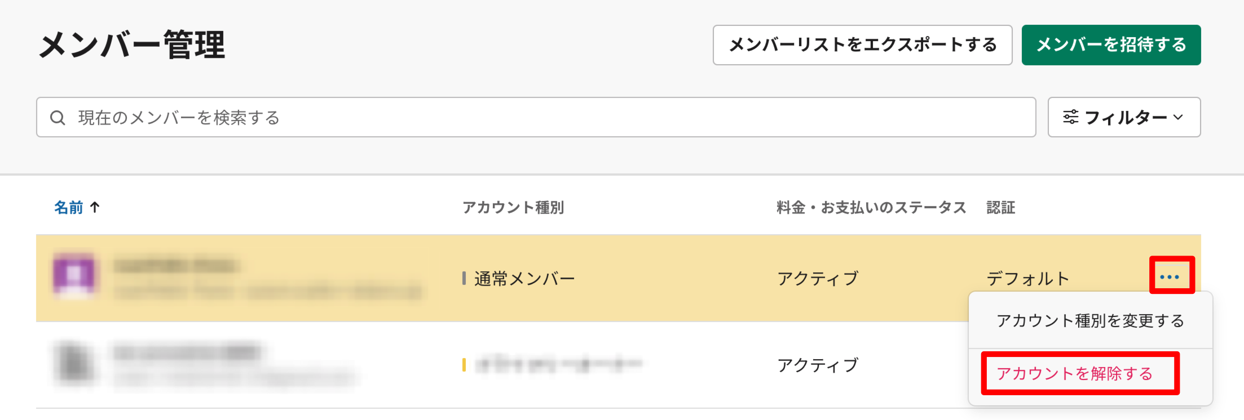Click the 認証 column header
This screenshot has width=1244, height=420.
click(1000, 208)
